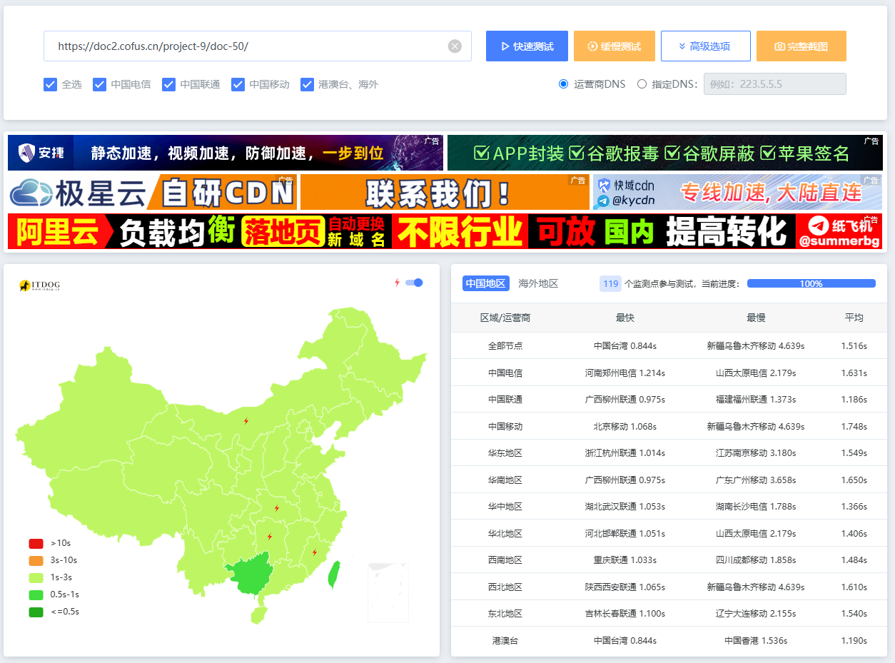This screenshot has width=895, height=663.
Task: Click 中国香港 1.536s cell
Action: point(756,640)
